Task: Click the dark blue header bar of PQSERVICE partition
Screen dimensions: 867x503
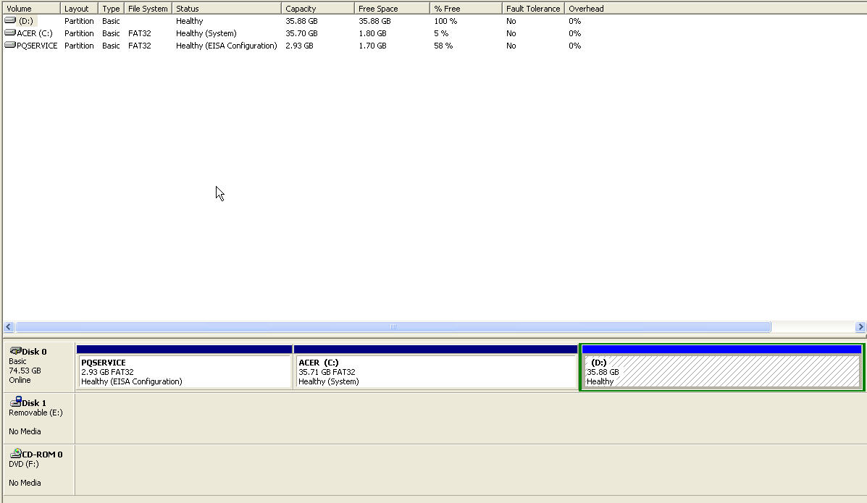Action: (184, 350)
